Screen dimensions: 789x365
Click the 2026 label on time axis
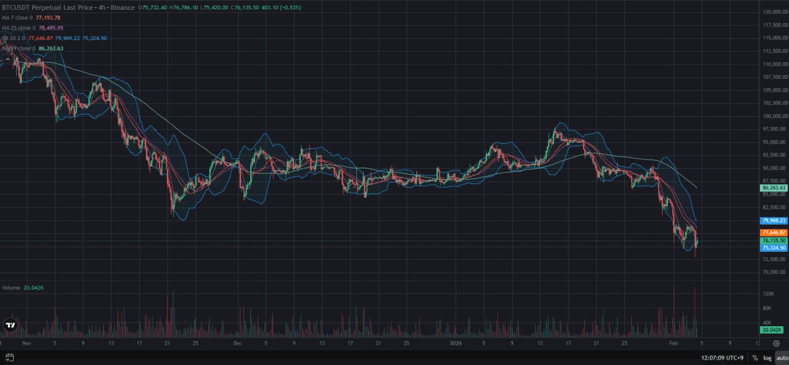[x=456, y=344]
